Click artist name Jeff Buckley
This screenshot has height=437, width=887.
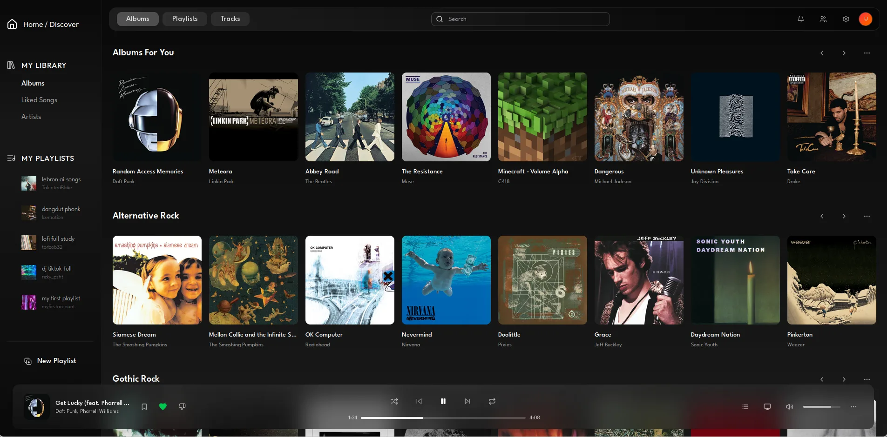pos(608,345)
